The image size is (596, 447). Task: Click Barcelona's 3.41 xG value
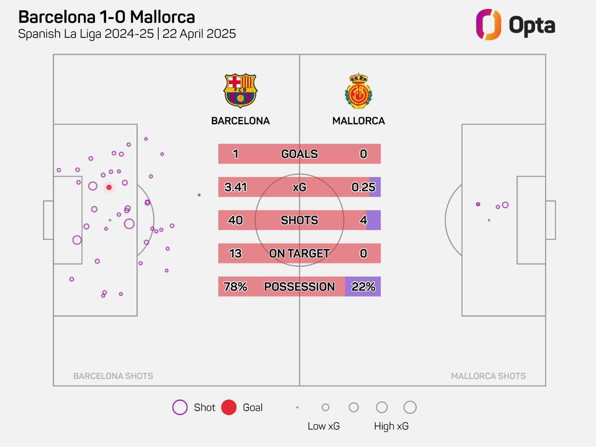point(236,187)
